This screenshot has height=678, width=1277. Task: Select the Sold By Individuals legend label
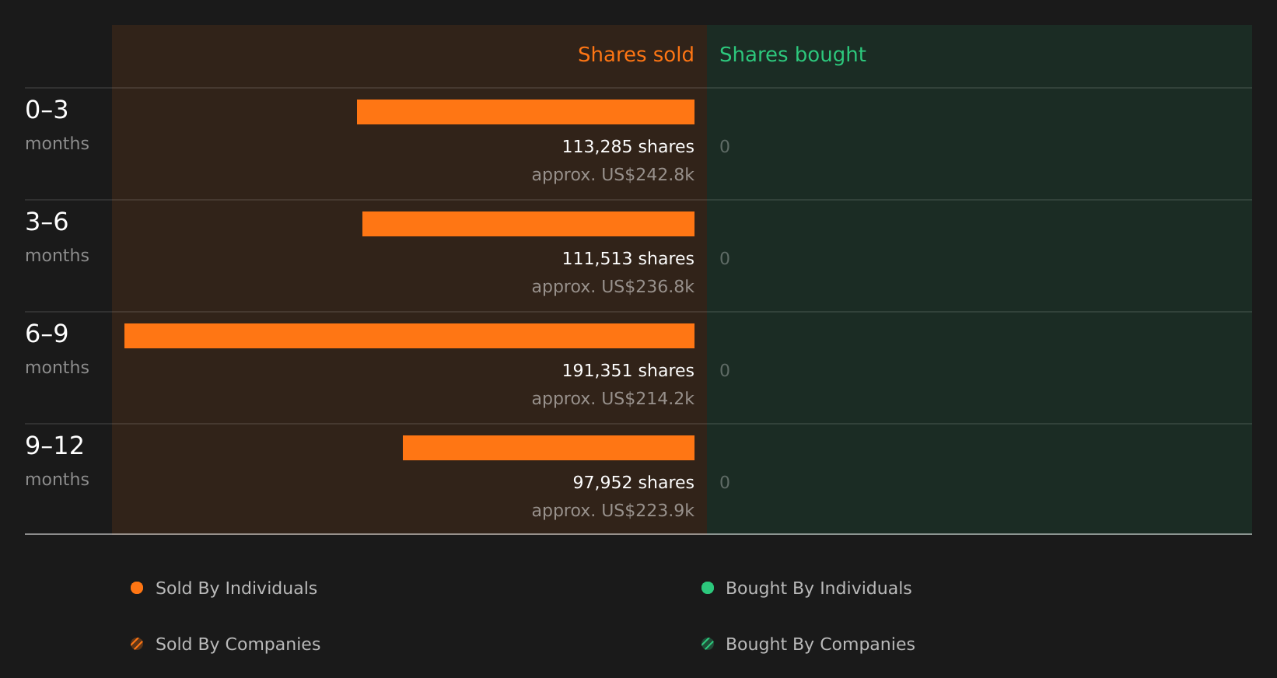click(236, 589)
